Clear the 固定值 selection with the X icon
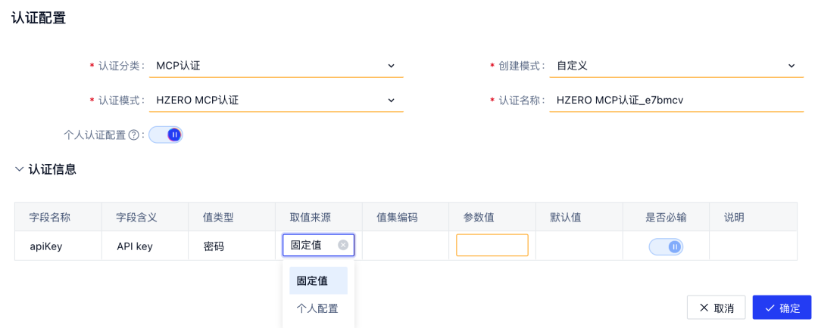 point(343,245)
